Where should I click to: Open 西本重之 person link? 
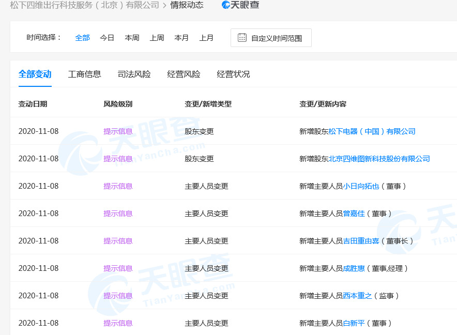357,296
